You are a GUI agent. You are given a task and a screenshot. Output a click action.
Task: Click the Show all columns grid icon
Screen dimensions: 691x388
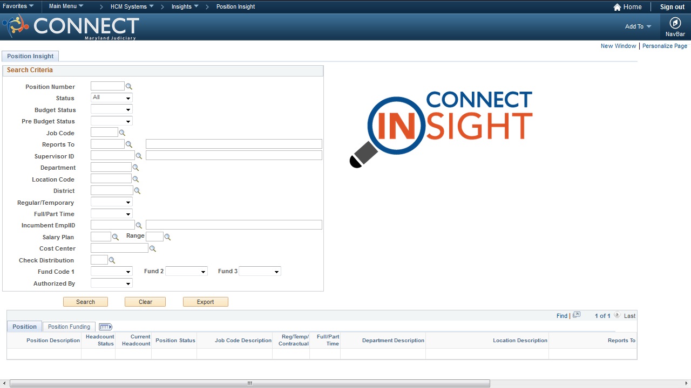tap(106, 327)
